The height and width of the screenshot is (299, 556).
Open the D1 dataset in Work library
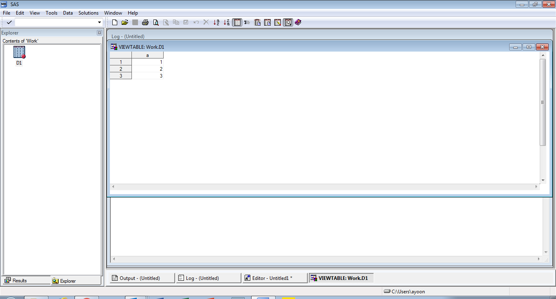[x=18, y=53]
